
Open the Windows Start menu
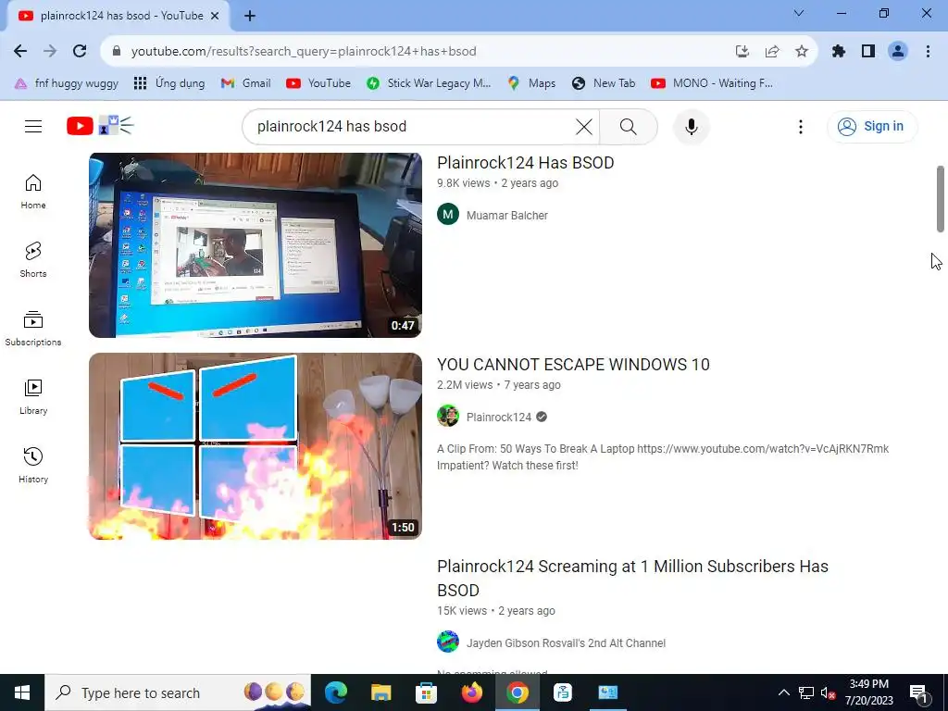point(22,692)
